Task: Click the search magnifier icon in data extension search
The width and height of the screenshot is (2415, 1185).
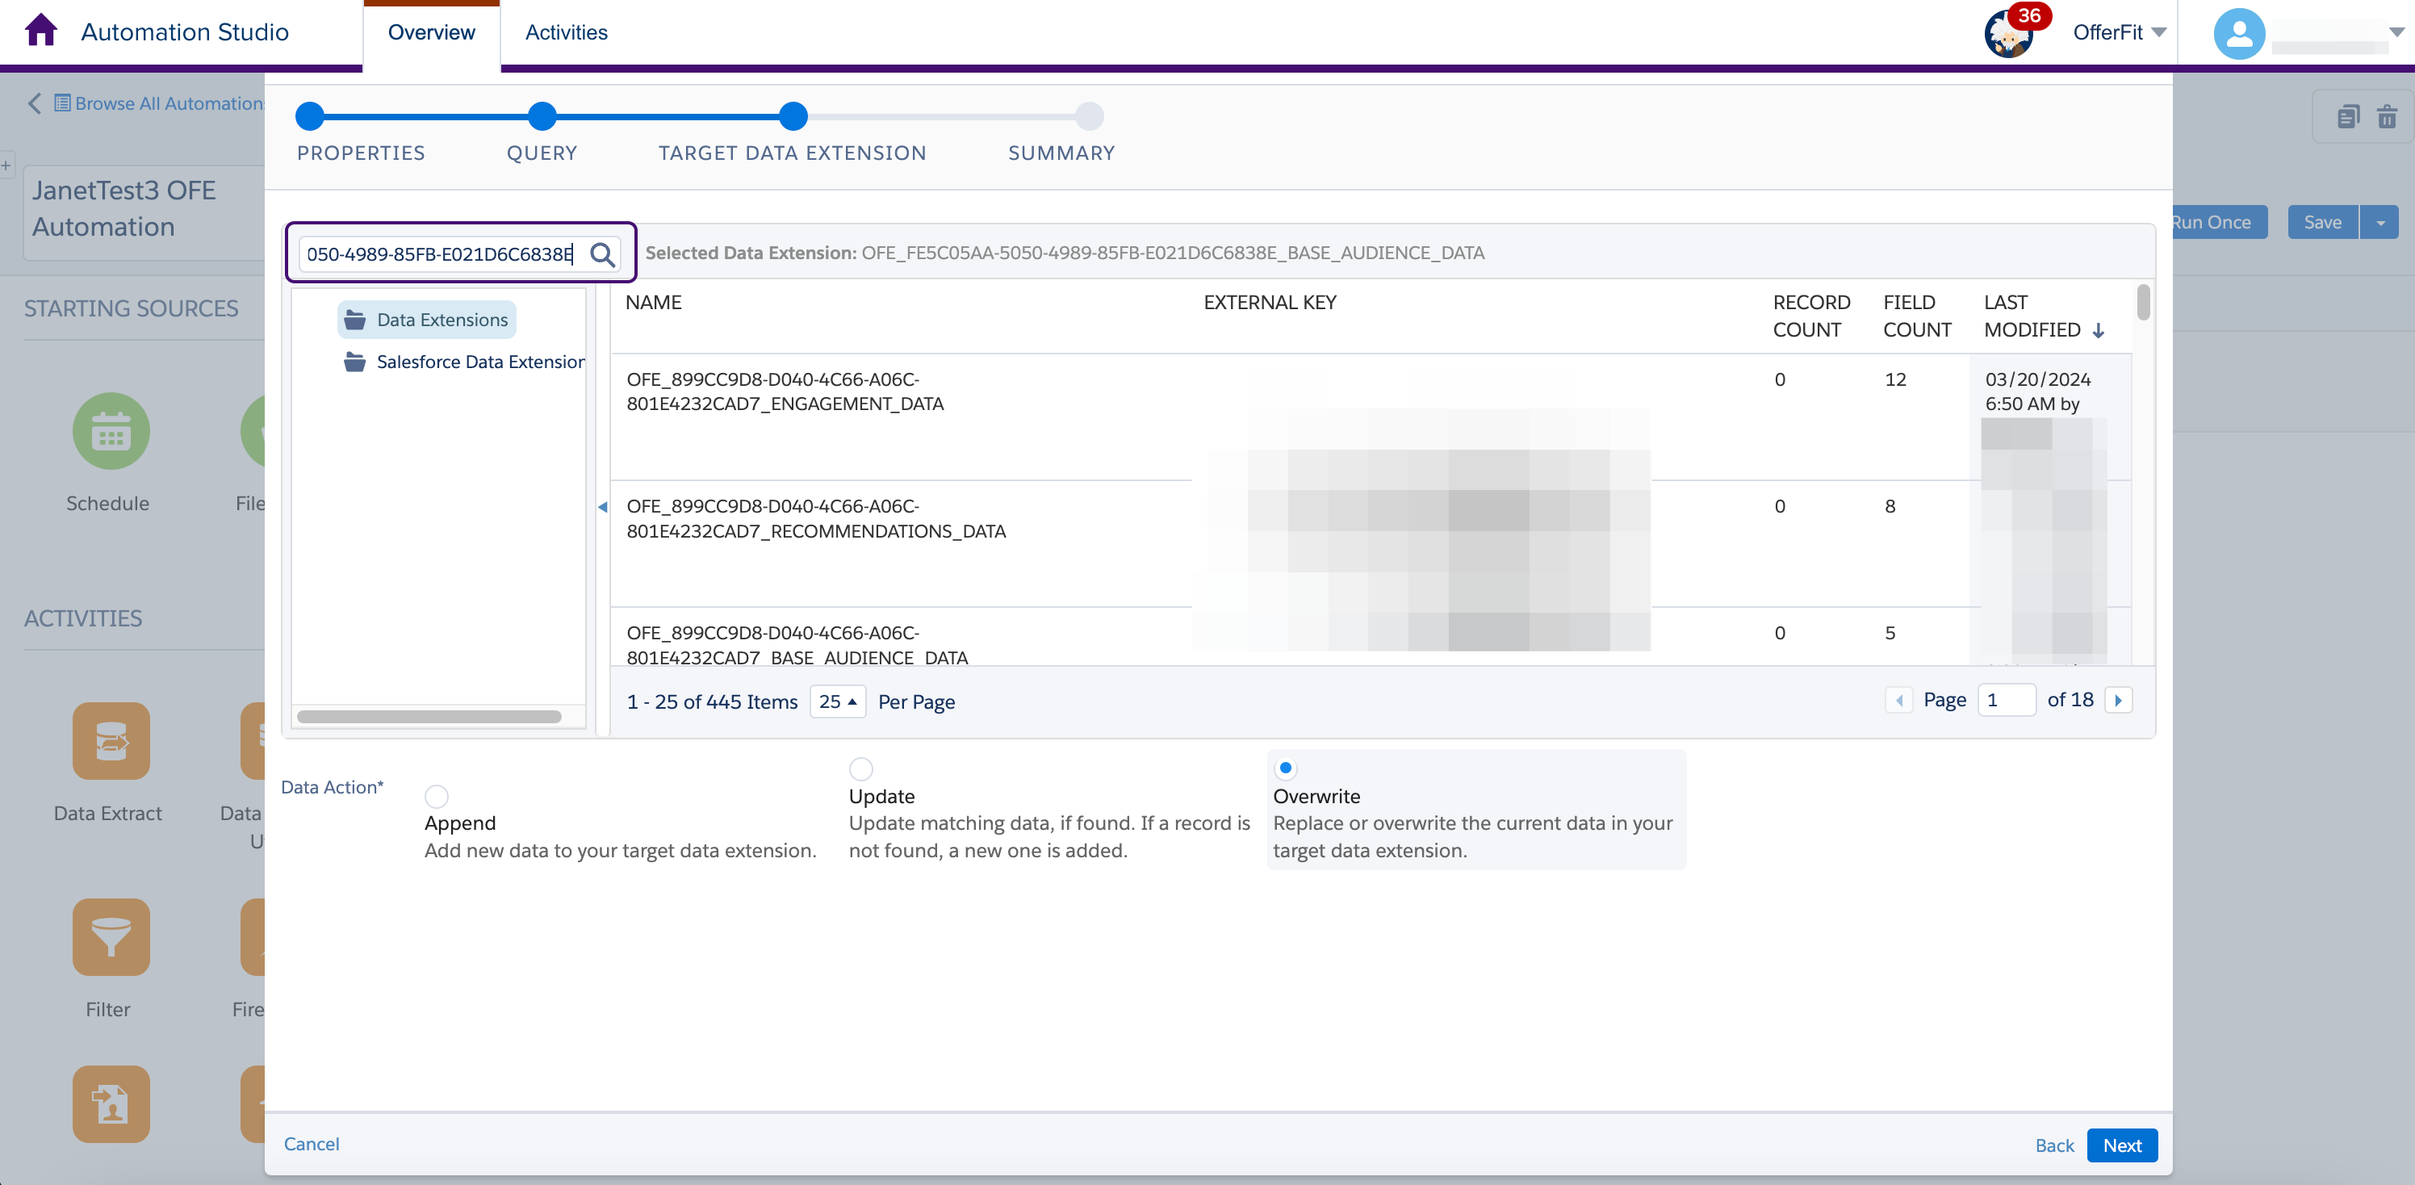Action: tap(602, 254)
